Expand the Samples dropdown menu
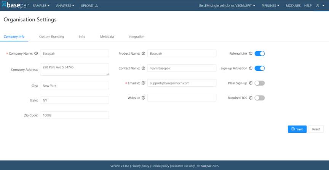Screen dimensions: 329x170 tap(41, 6)
